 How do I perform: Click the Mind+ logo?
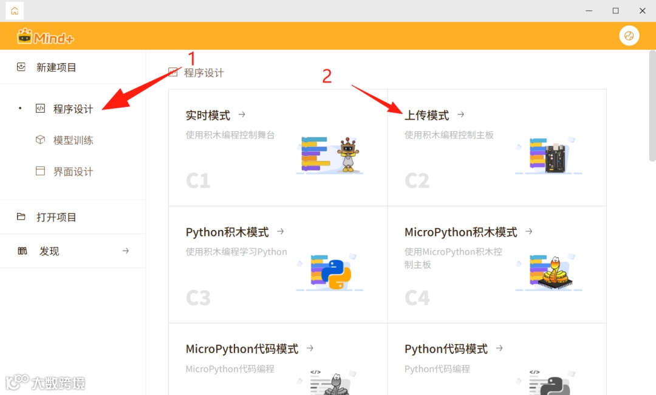[x=45, y=37]
